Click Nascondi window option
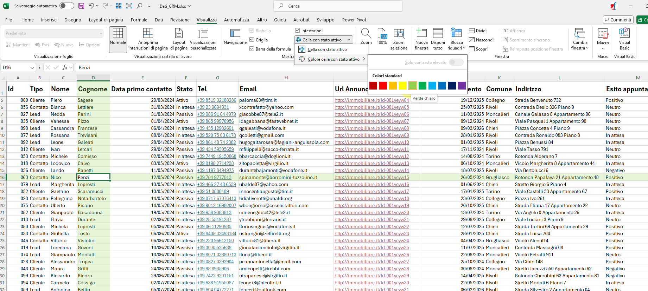Screen dimensions: 648x291 481,40
